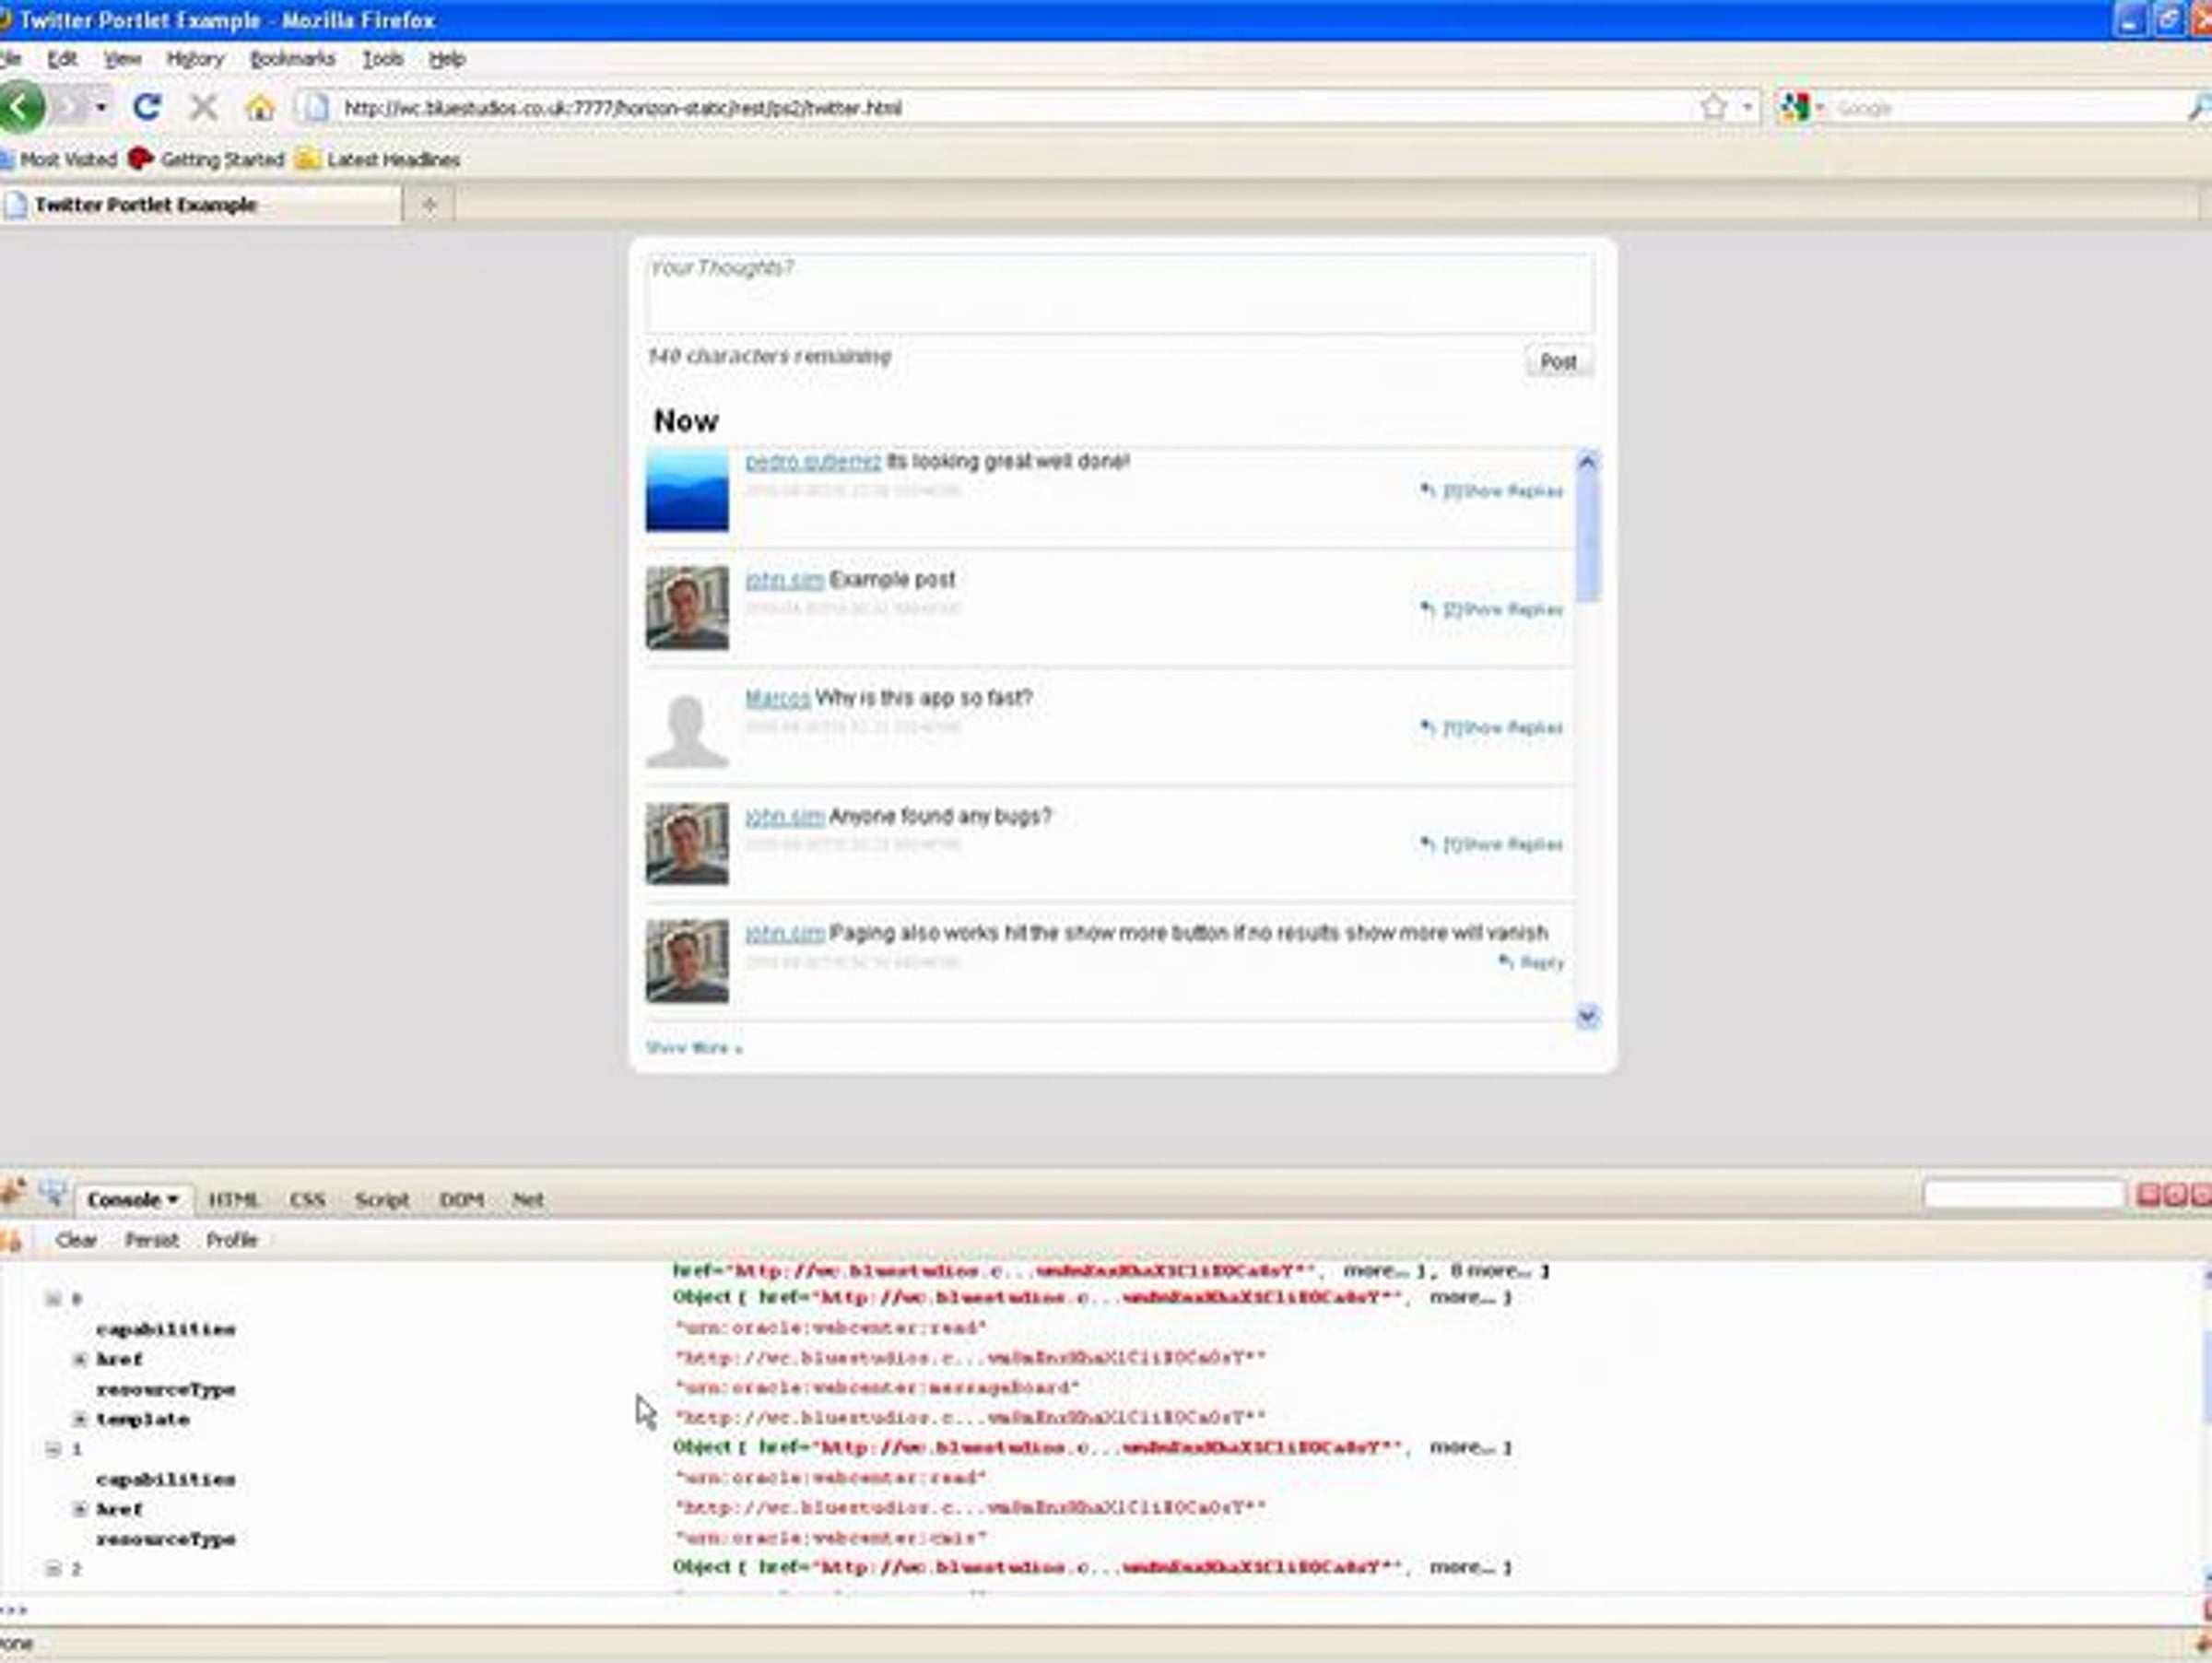Clear the Firebug console output
2212x1663 pixels.
pyautogui.click(x=76, y=1240)
